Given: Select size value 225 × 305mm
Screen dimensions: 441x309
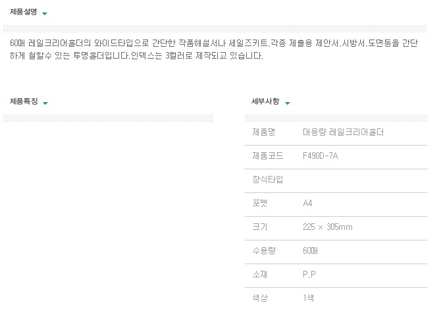Looking at the screenshot, I should tap(327, 227).
